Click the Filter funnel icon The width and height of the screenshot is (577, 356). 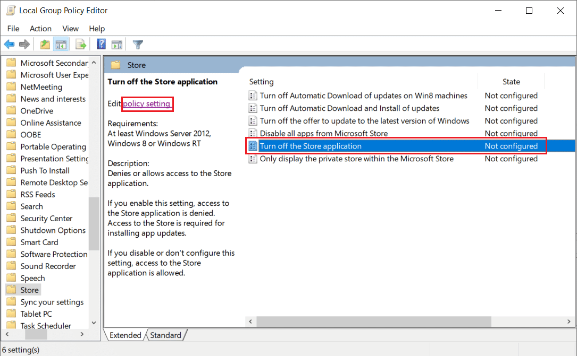tap(138, 45)
